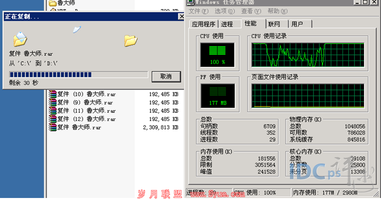Click the 进程数 value 29 in 总数

pyautogui.click(x=272, y=139)
